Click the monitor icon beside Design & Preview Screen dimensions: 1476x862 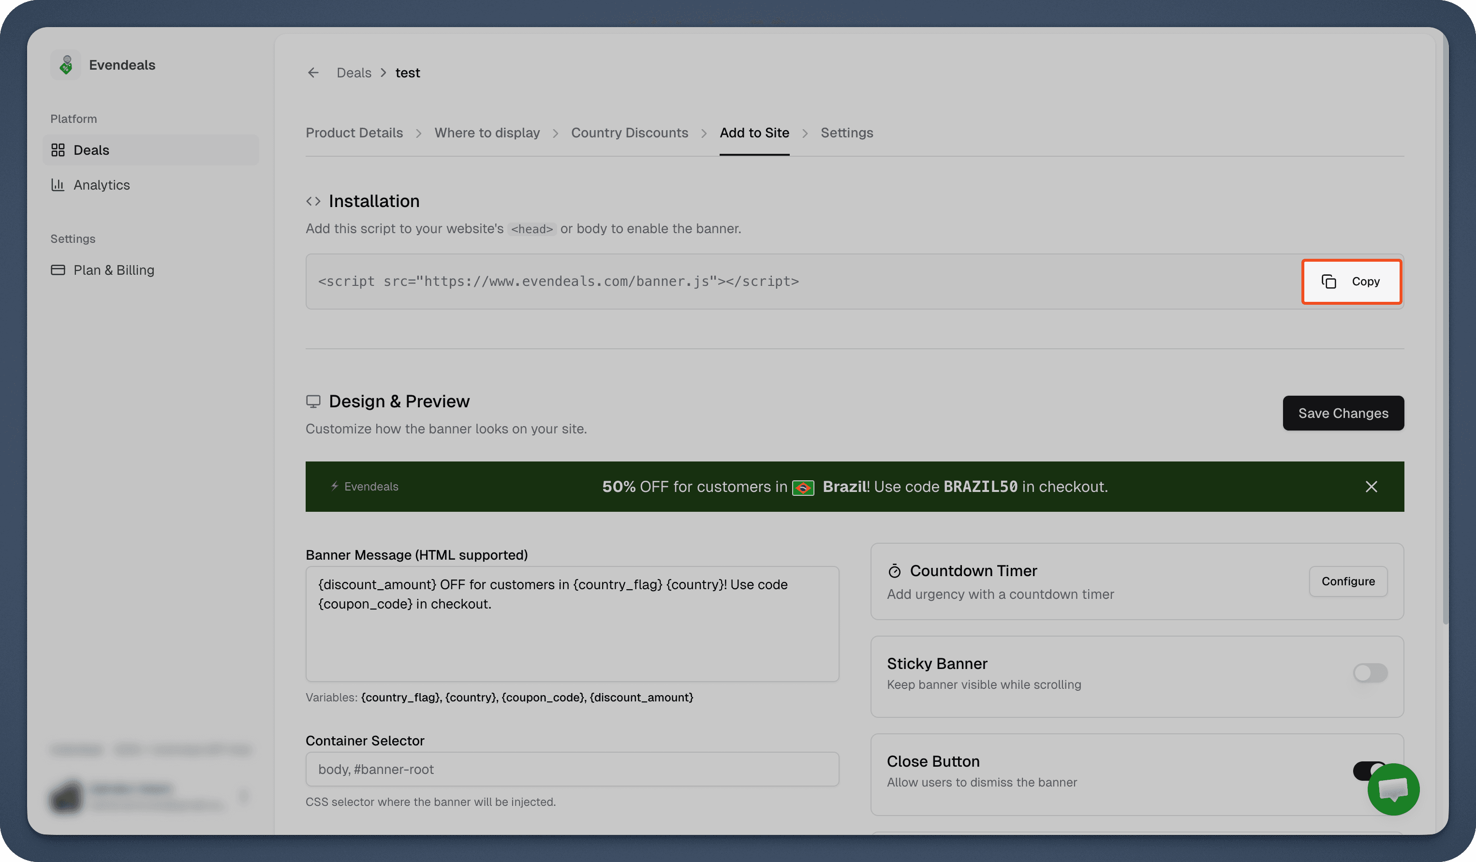click(314, 401)
